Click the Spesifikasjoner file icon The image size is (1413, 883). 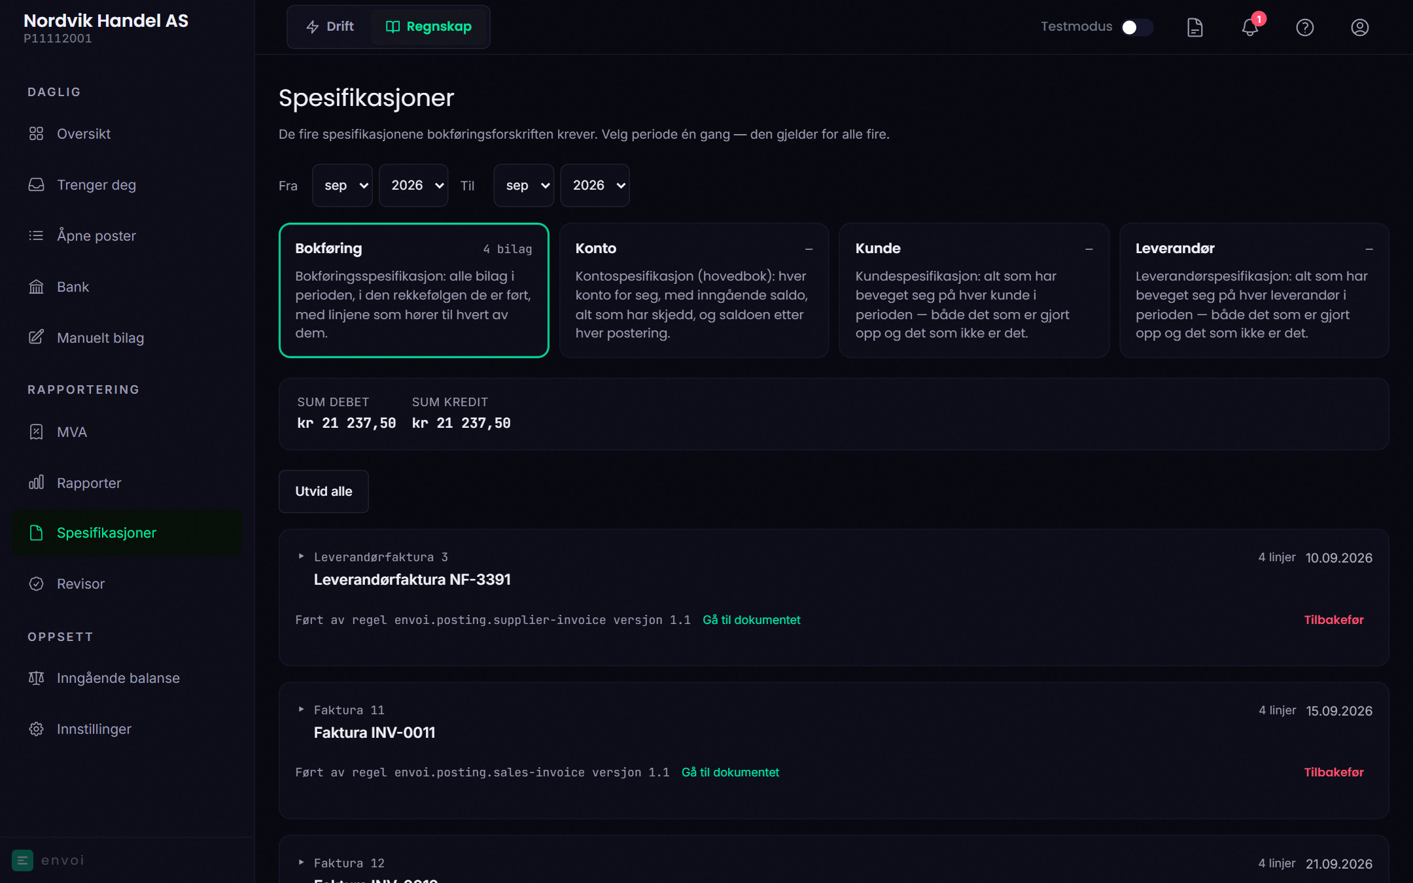(x=36, y=532)
